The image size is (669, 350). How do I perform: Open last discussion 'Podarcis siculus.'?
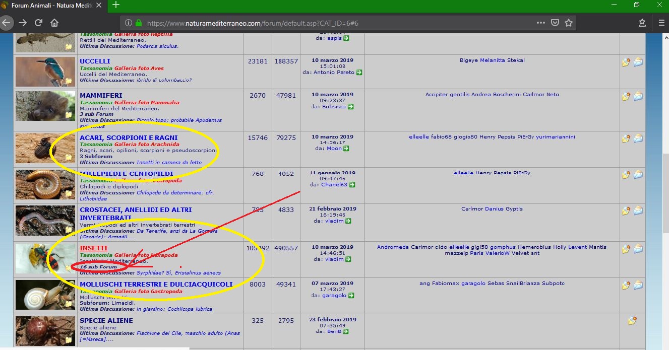(x=157, y=46)
